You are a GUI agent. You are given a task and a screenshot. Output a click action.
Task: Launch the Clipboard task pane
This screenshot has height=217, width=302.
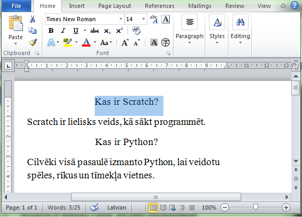(37, 53)
